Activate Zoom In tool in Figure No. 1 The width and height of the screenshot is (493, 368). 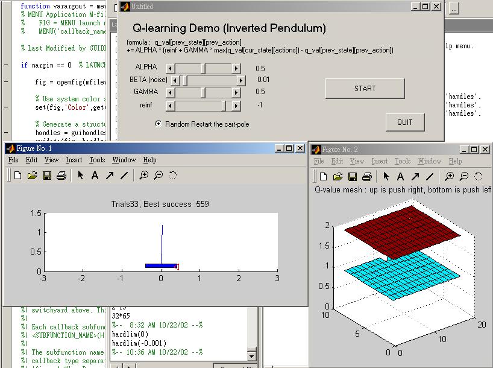(143, 176)
